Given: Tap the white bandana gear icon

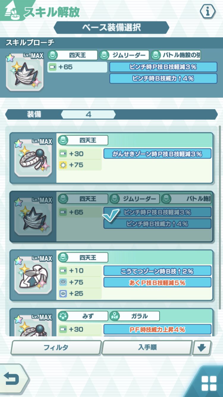Looking at the screenshot, I should coord(33,275).
